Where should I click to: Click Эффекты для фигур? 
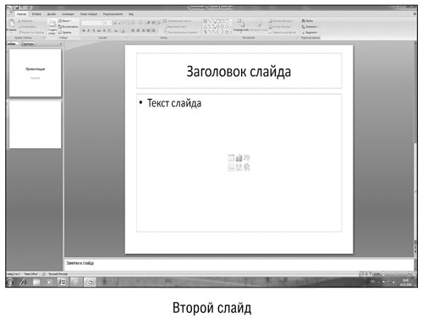point(283,32)
